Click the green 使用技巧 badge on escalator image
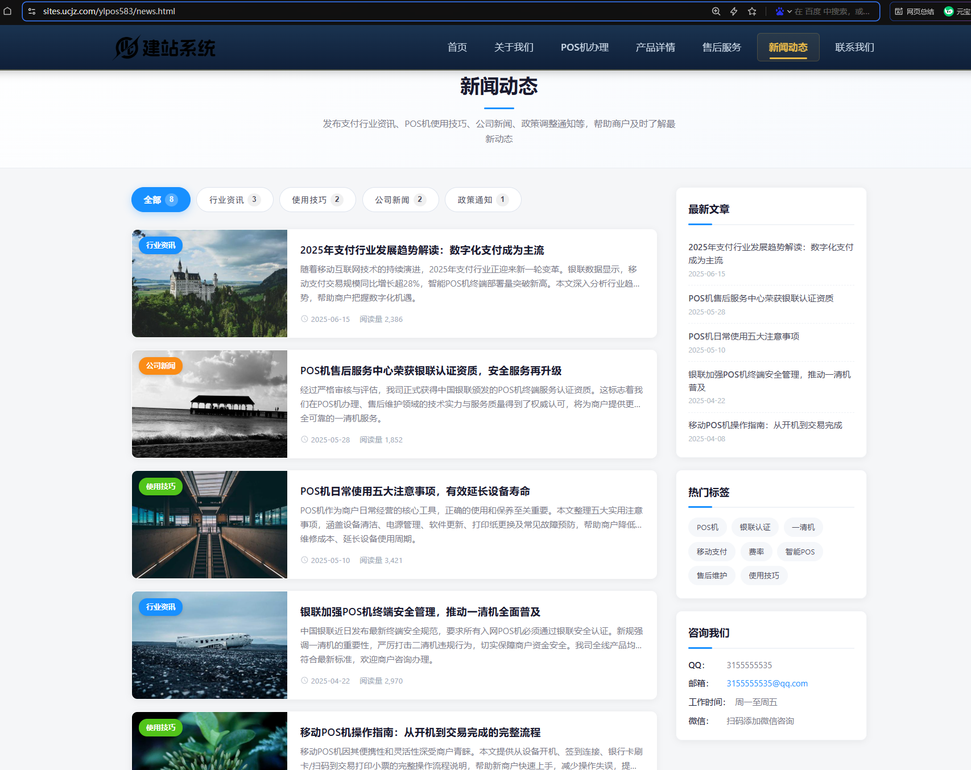This screenshot has height=770, width=971. (x=160, y=486)
